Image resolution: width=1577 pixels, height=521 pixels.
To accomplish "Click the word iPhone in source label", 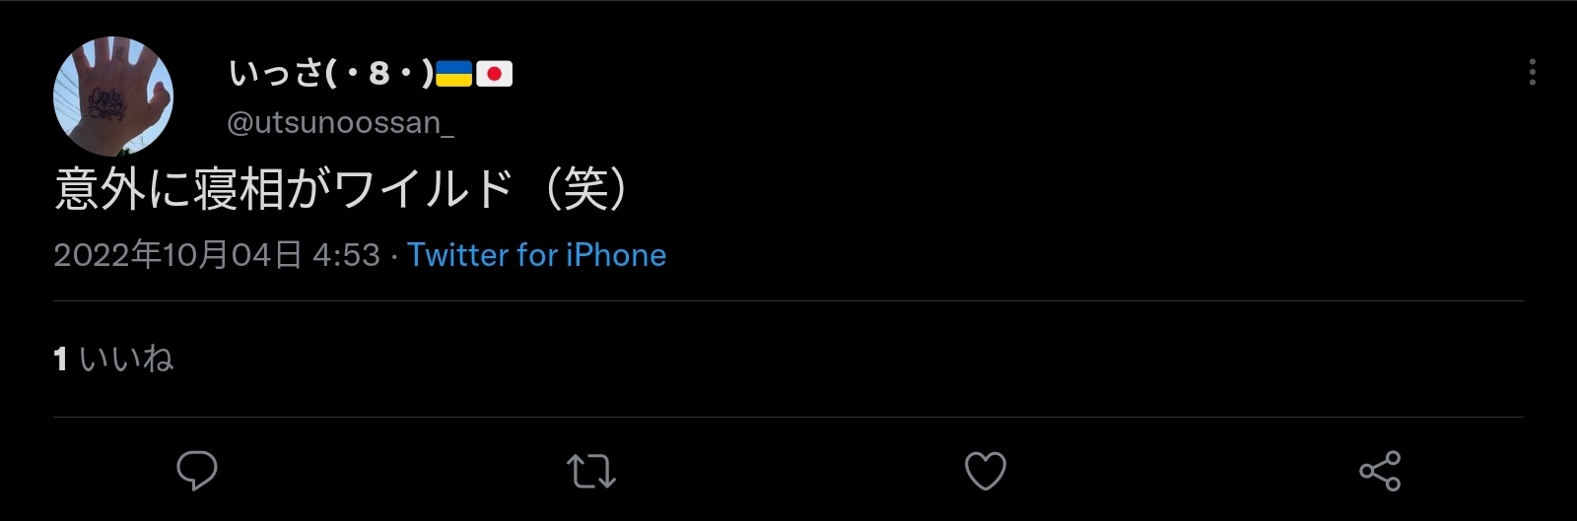I will pos(616,255).
